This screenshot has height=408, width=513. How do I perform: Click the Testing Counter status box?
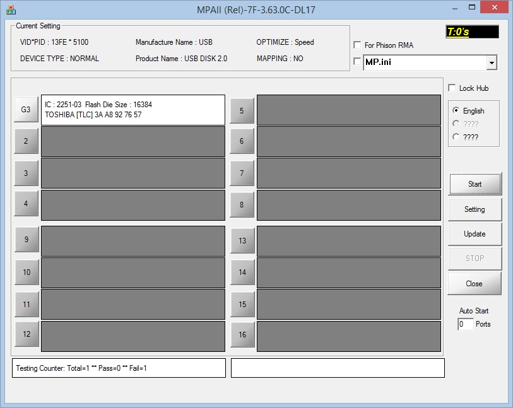119,368
